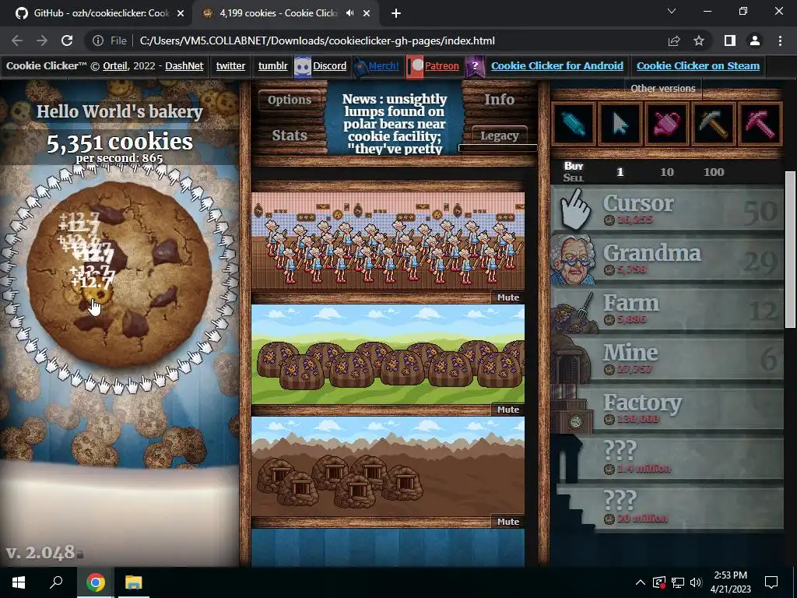Open the volume control in system tray
Image resolution: width=797 pixels, height=598 pixels.
(696, 582)
